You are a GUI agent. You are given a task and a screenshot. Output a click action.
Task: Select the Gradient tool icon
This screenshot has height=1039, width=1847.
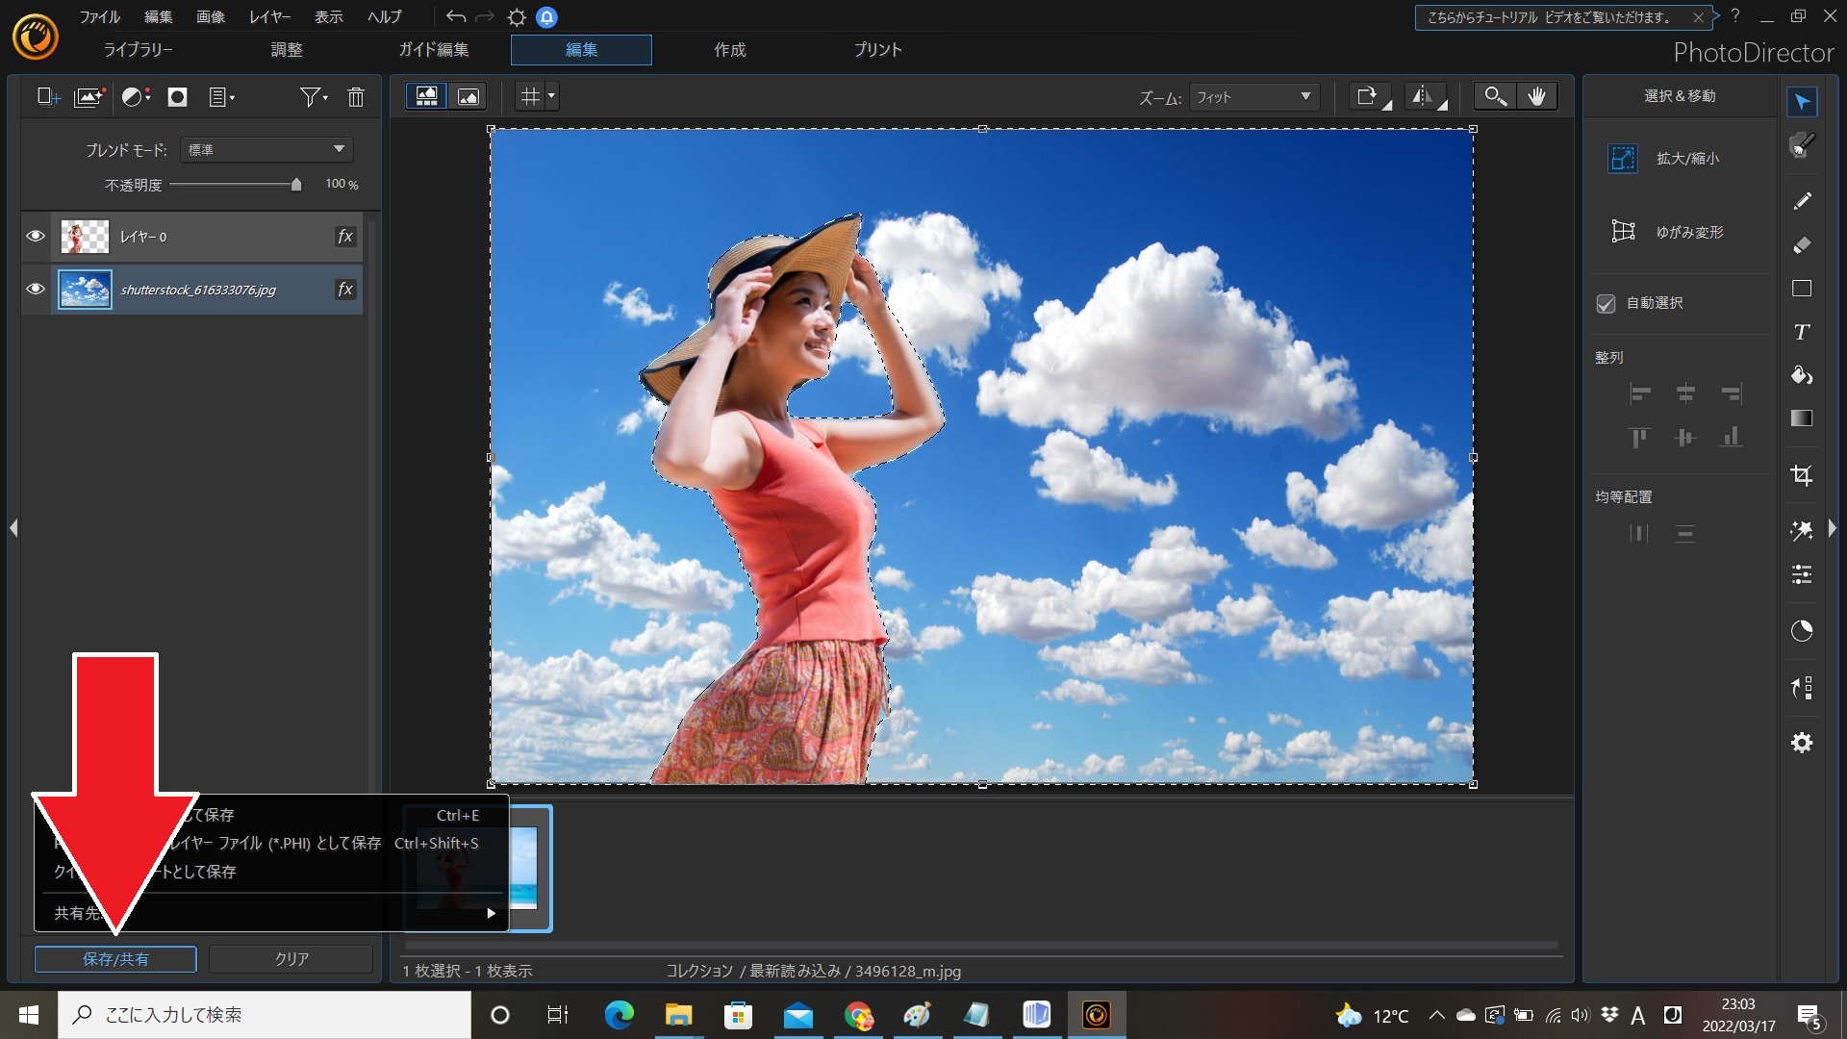[1802, 418]
